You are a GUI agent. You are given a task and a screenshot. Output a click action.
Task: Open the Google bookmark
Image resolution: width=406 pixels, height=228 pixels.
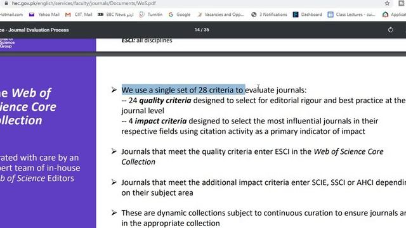180,15
